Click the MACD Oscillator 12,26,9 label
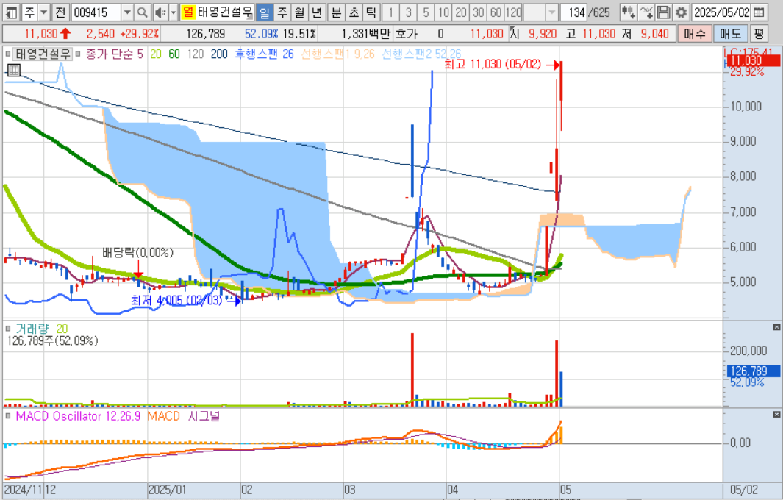The width and height of the screenshot is (783, 500). [x=79, y=416]
